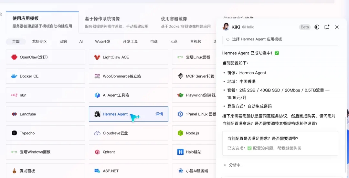Select the 电商 category filter
The image size is (349, 178).
154,42
